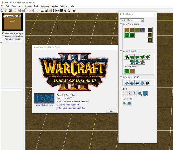This screenshot has height=150, width=173.
Task: Pick the green grass Cliff Type tile
Action: pos(127,71)
